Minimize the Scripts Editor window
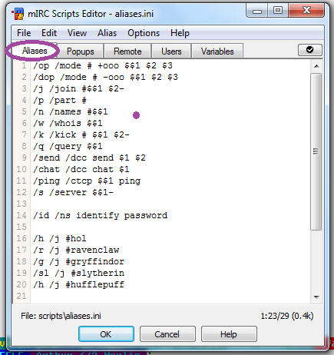This screenshot has height=355, width=334. [x=257, y=11]
